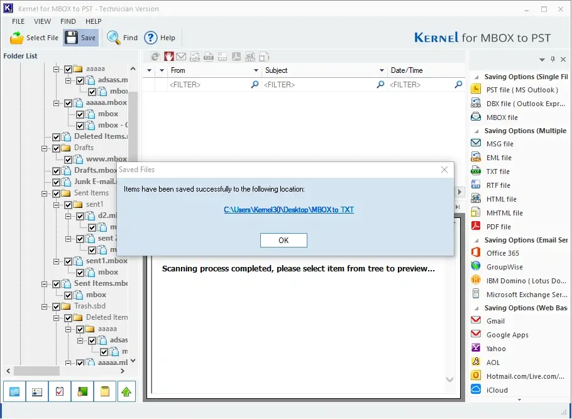Image resolution: width=572 pixels, height=419 pixels.
Task: Click the green up arrow icon
Action: (126, 391)
